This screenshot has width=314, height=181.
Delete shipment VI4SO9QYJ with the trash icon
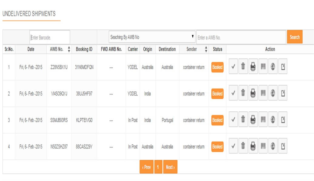coord(243,94)
